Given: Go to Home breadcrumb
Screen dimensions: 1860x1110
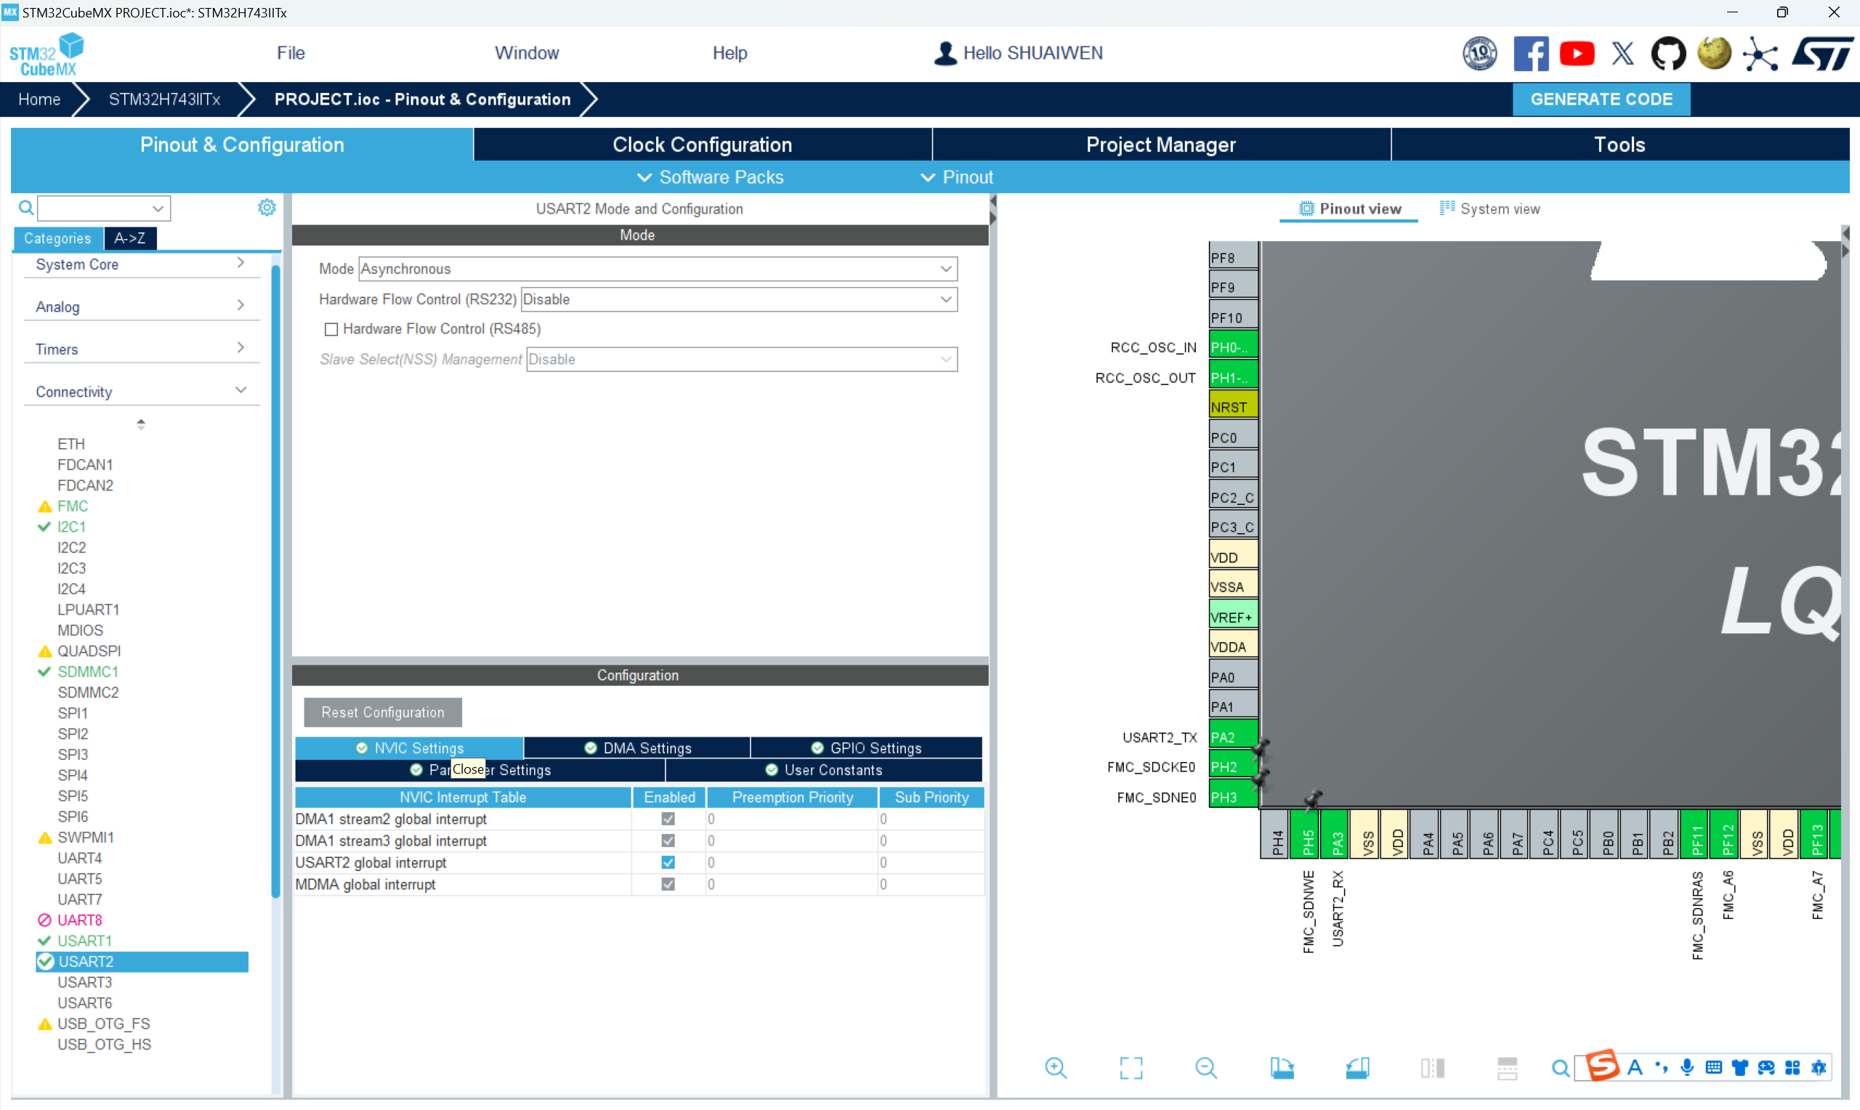Looking at the screenshot, I should (x=39, y=100).
